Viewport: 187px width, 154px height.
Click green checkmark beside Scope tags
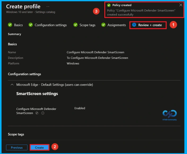(x=76, y=25)
